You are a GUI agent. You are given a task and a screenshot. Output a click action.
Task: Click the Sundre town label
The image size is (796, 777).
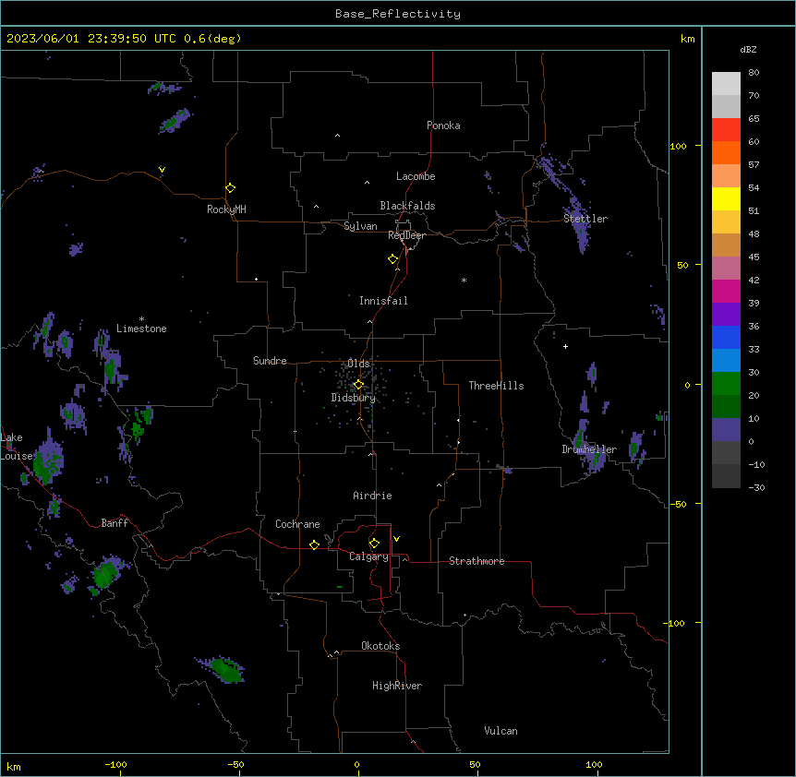(270, 361)
